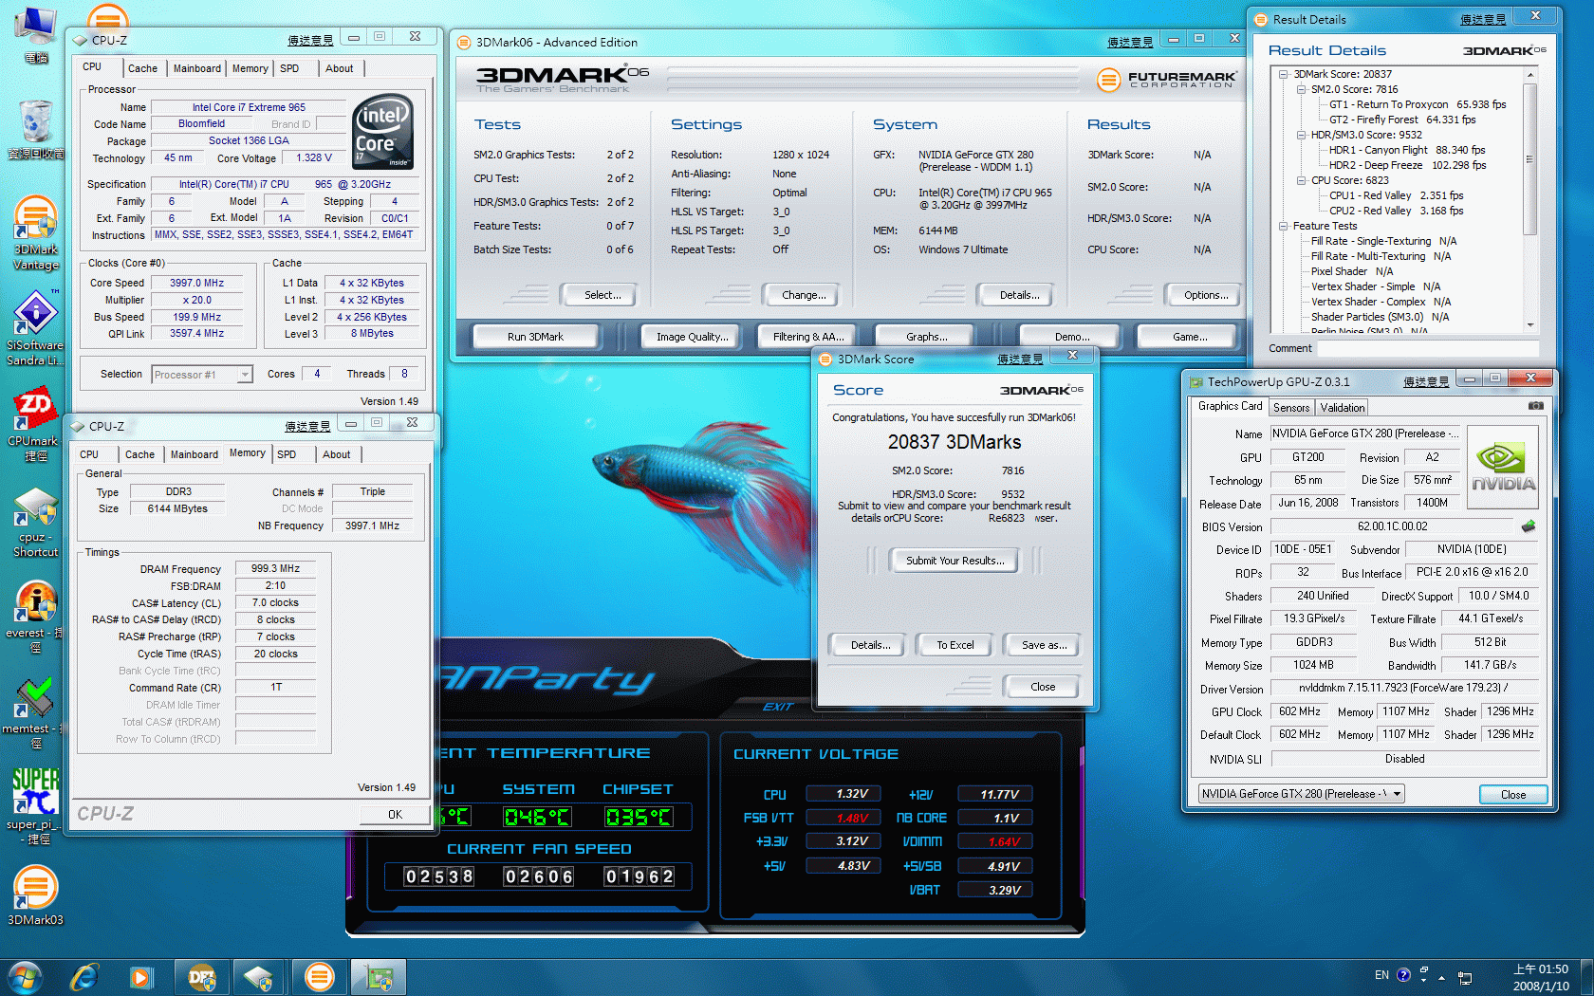Click the DFI taskbar icon

click(x=201, y=977)
